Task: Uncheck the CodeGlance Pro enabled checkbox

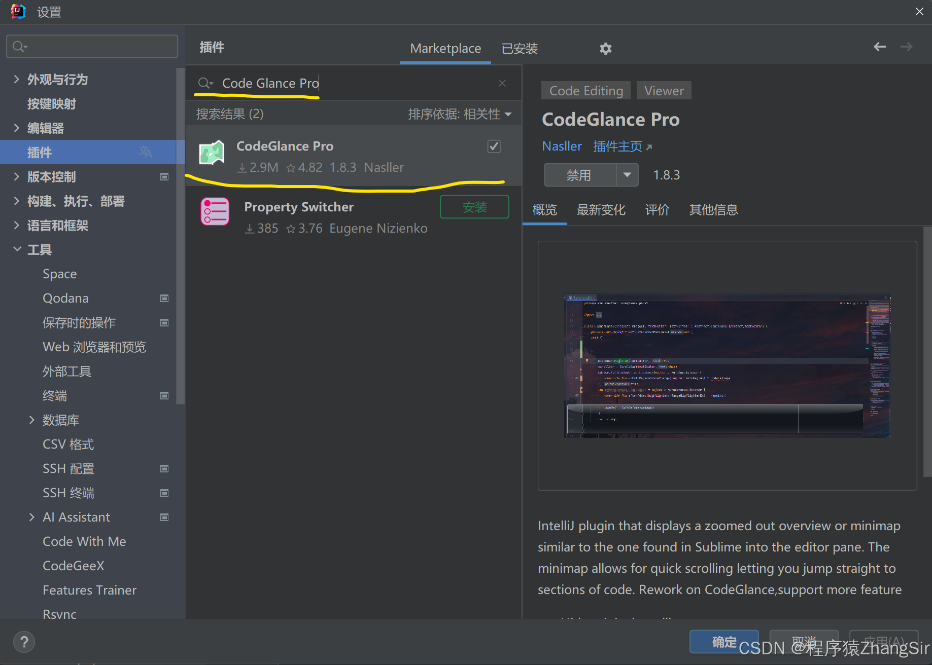Action: coord(494,146)
